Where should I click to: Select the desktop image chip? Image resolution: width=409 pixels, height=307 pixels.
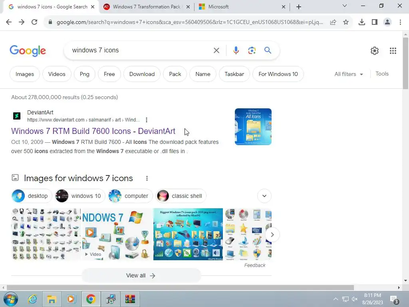click(32, 196)
